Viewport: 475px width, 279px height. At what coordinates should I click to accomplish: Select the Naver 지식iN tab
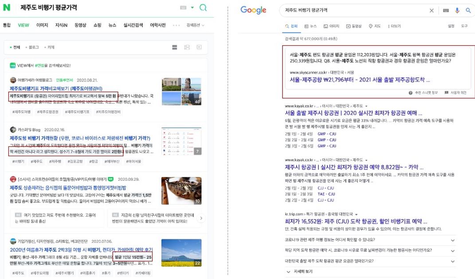61,25
